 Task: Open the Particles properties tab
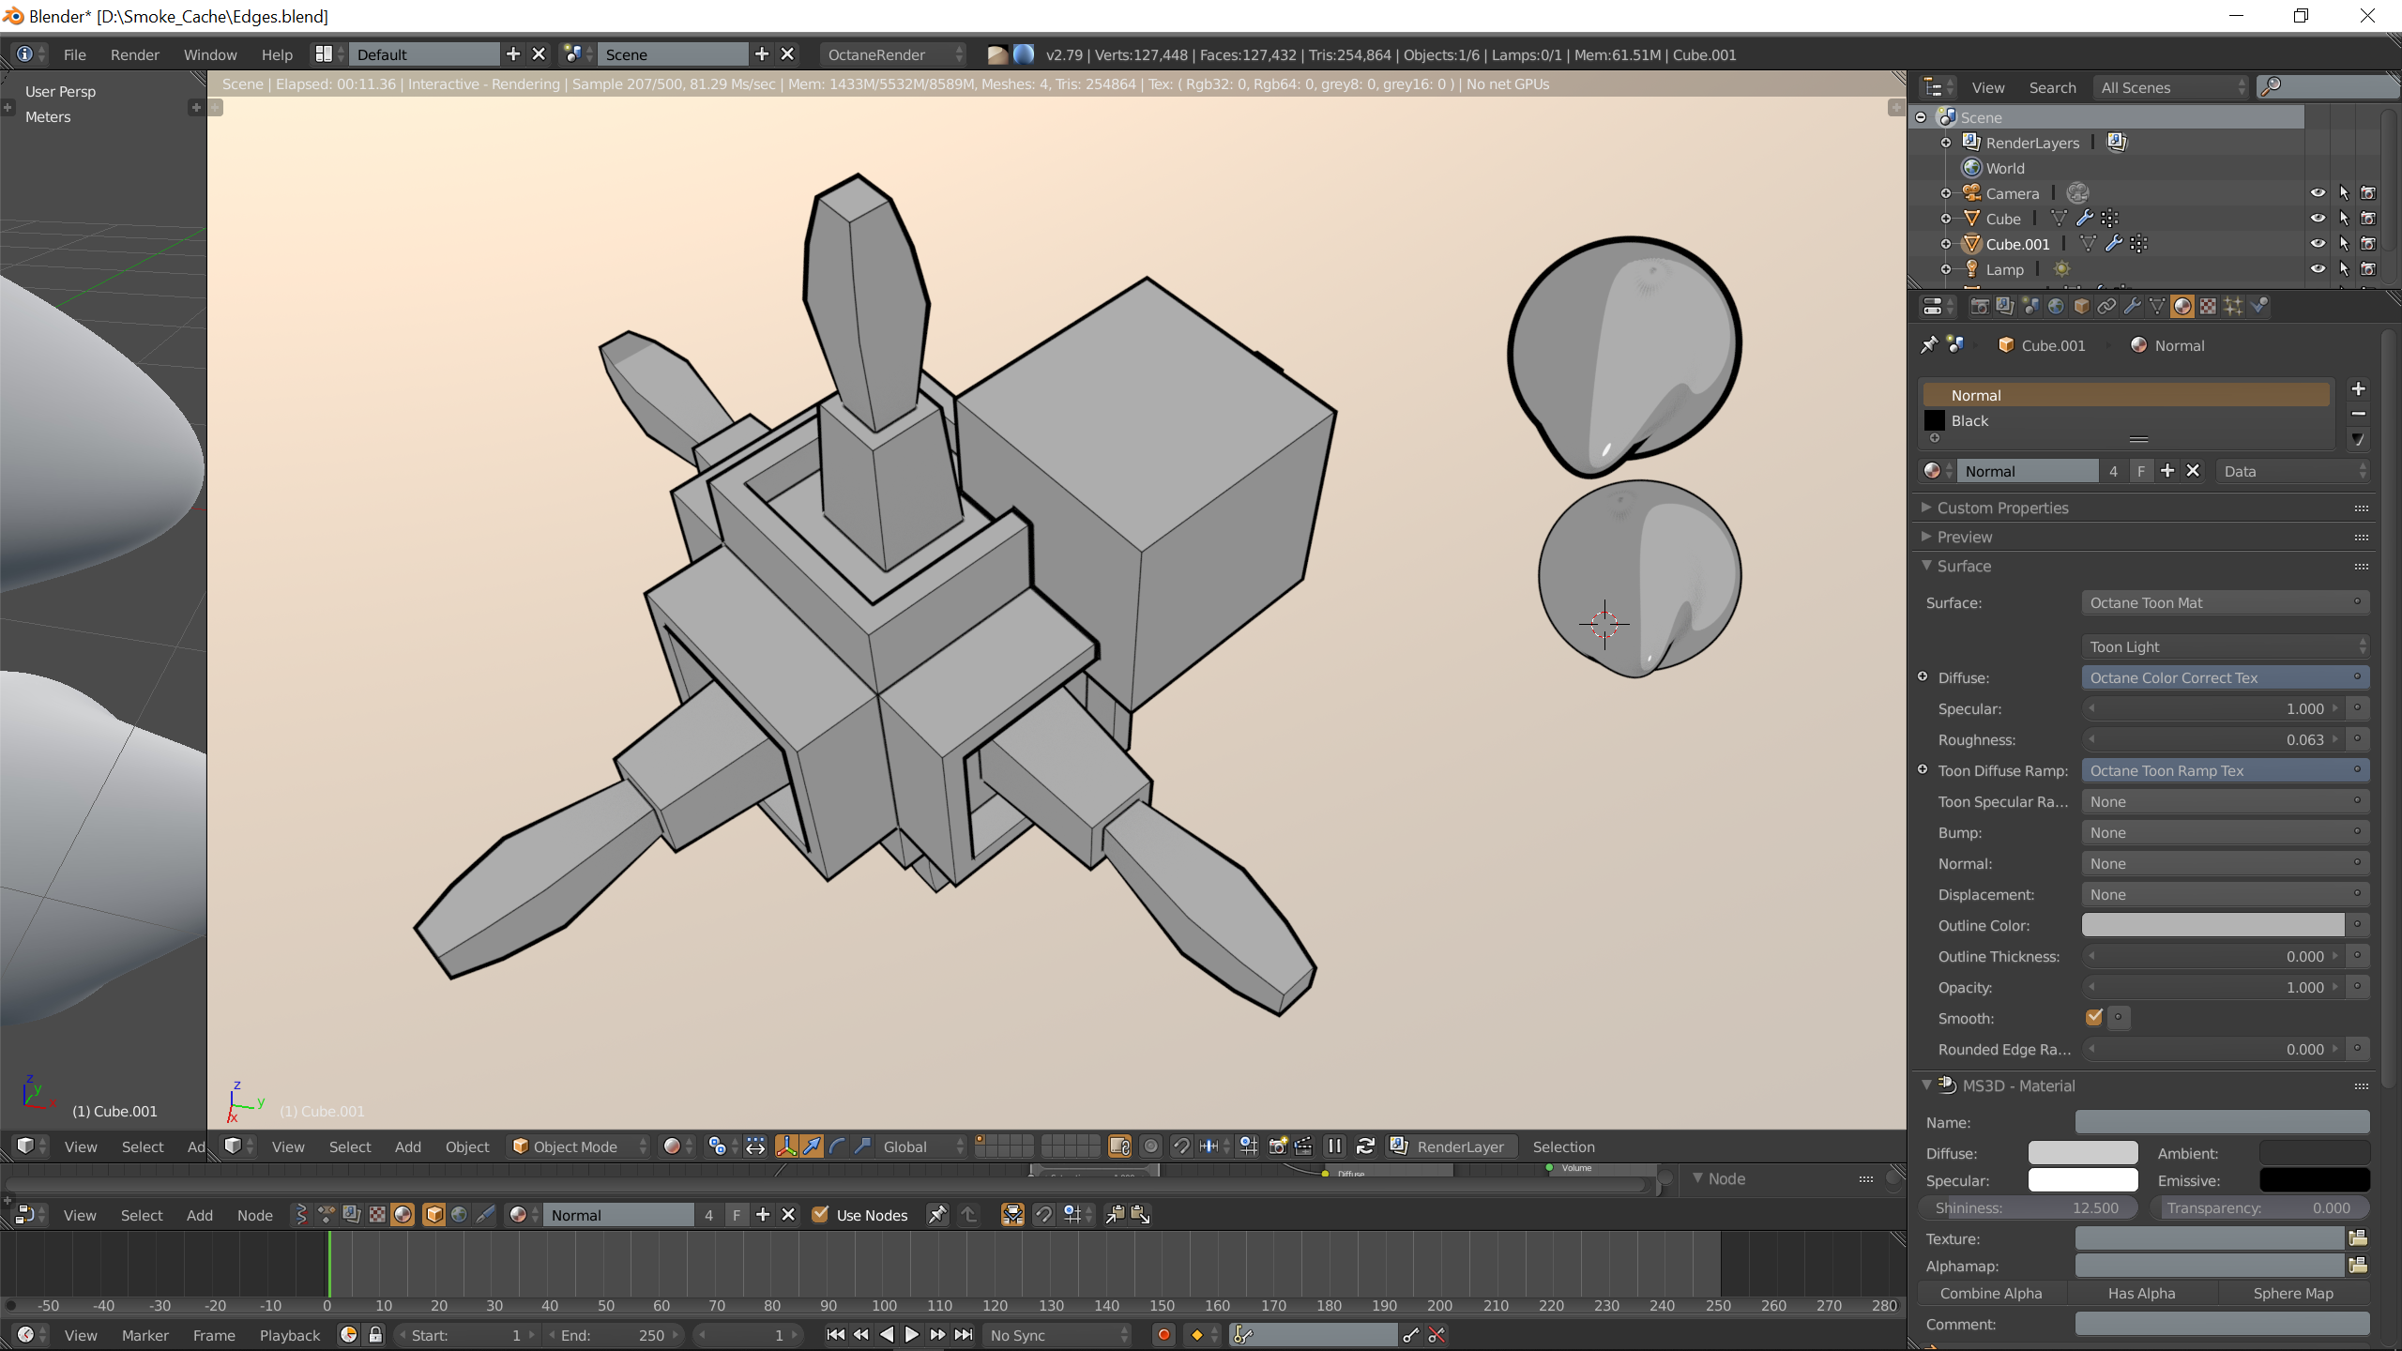(x=2233, y=306)
